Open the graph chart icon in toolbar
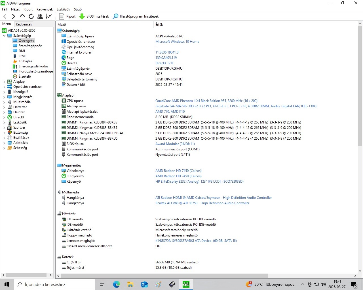Viewport: 363px width, 290px height. coord(49,16)
